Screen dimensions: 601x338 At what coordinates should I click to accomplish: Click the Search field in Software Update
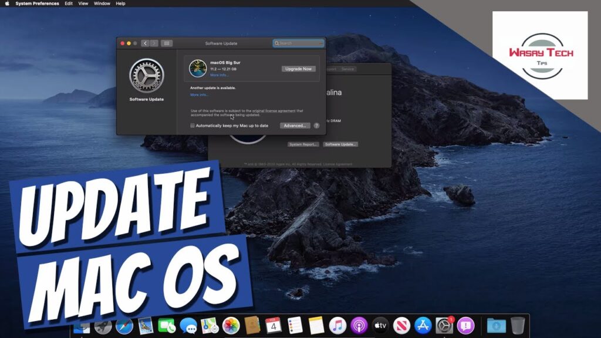(299, 43)
